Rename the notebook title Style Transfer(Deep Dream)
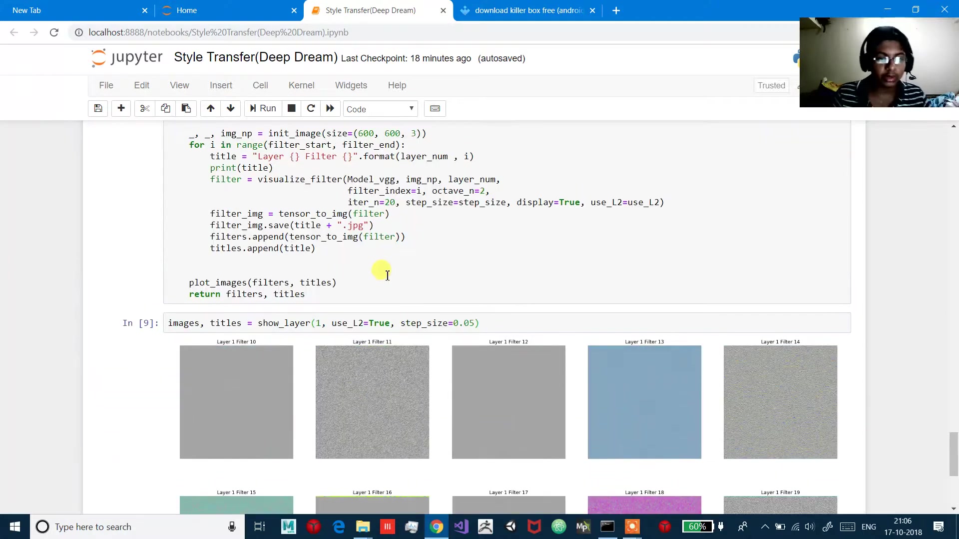The height and width of the screenshot is (539, 959). point(256,57)
